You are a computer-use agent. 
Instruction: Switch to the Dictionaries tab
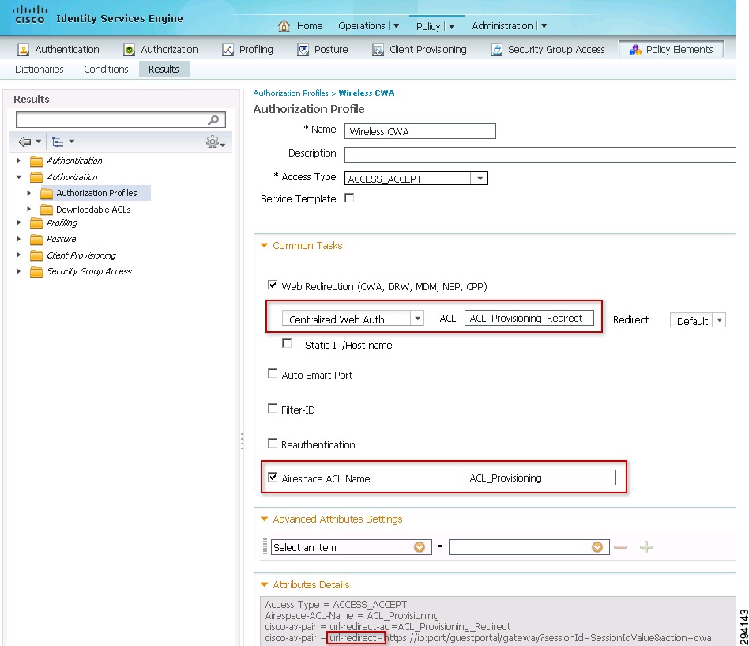tap(40, 70)
